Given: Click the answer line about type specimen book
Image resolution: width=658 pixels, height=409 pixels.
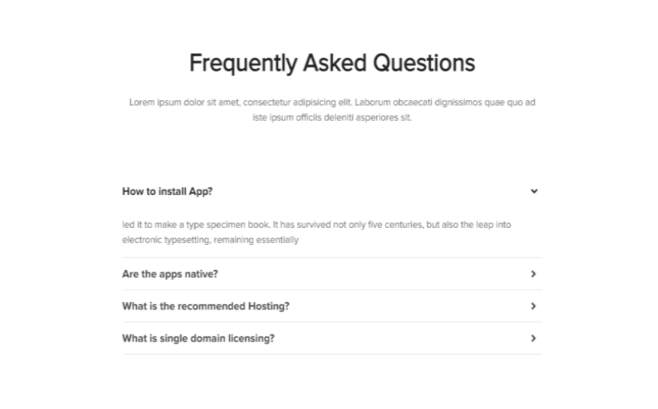Looking at the screenshot, I should pyautogui.click(x=316, y=225).
